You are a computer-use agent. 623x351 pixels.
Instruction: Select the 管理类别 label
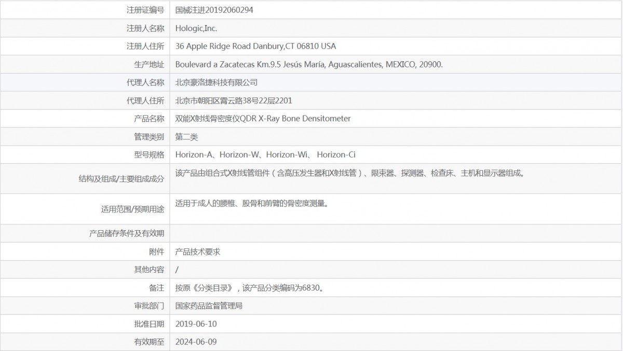149,137
